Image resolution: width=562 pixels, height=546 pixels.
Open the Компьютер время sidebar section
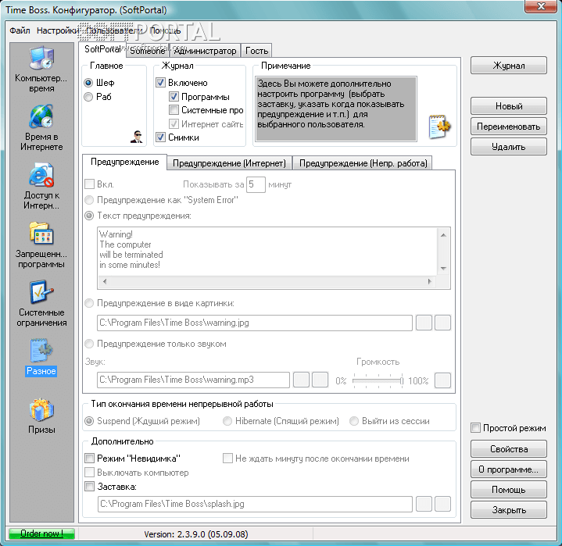point(41,70)
